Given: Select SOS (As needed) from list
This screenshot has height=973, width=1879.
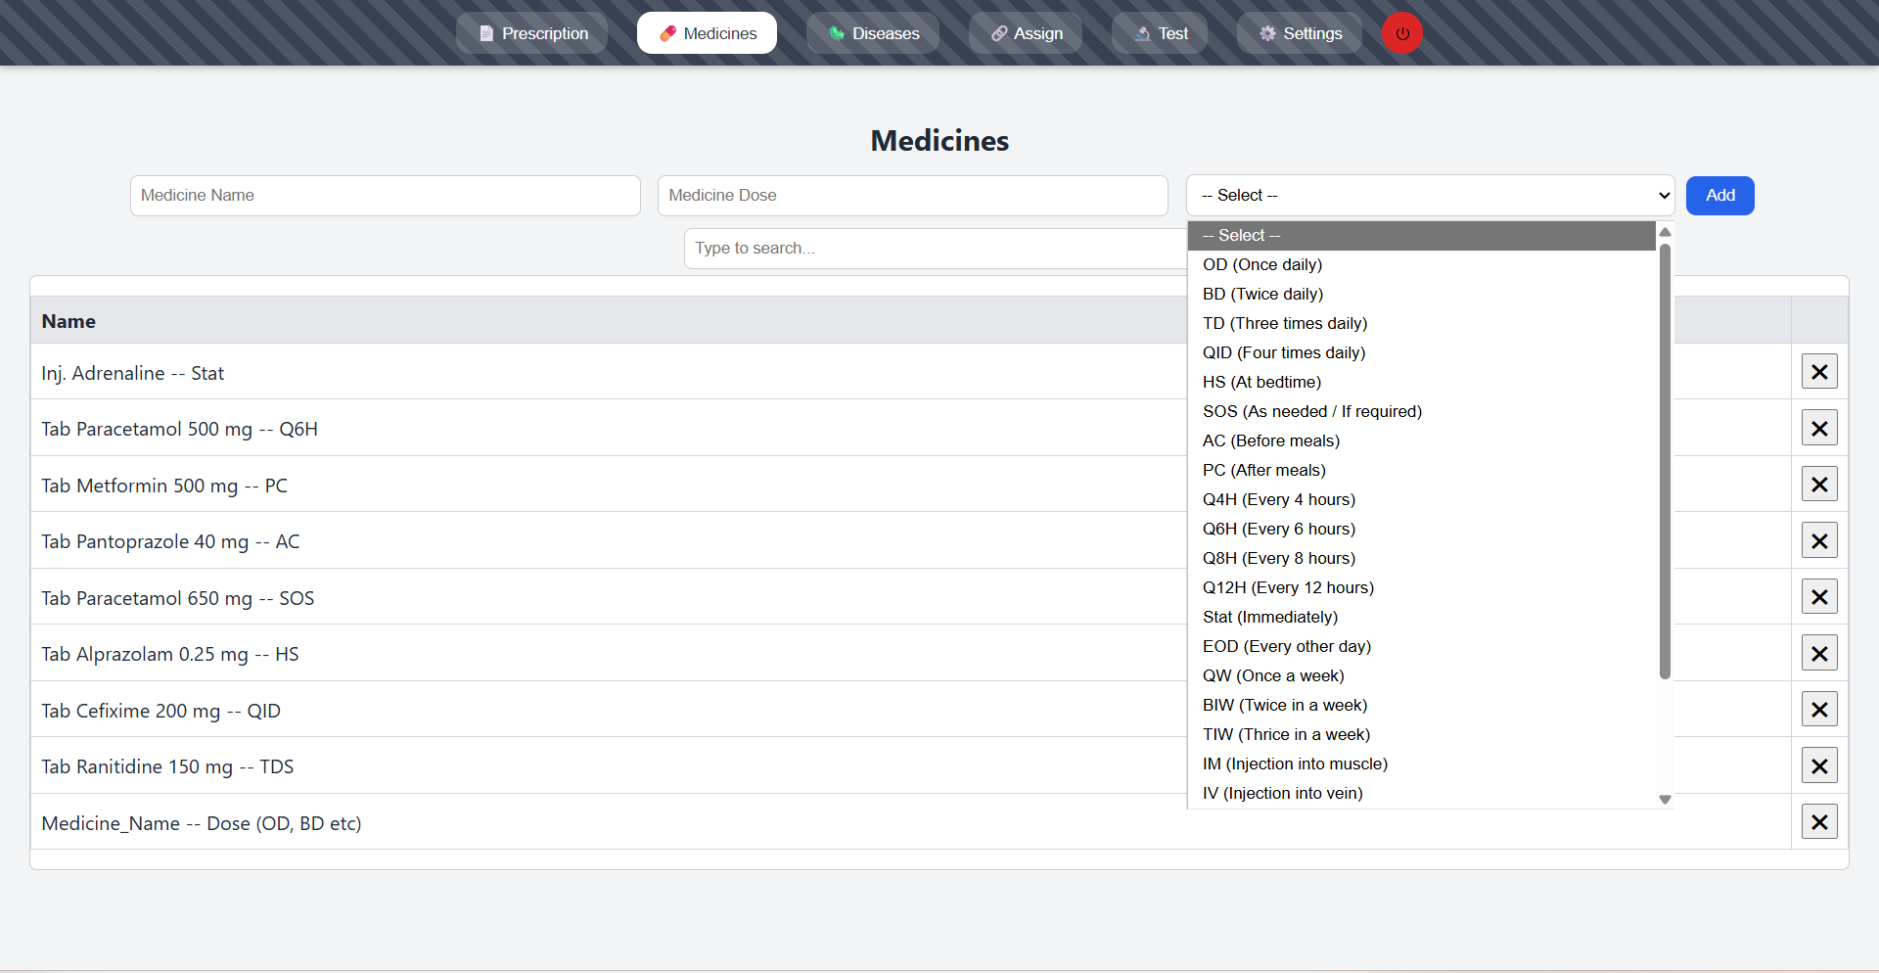Looking at the screenshot, I should point(1311,411).
